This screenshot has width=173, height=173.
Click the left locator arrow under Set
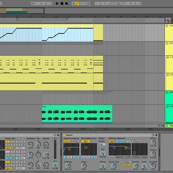coord(167,22)
